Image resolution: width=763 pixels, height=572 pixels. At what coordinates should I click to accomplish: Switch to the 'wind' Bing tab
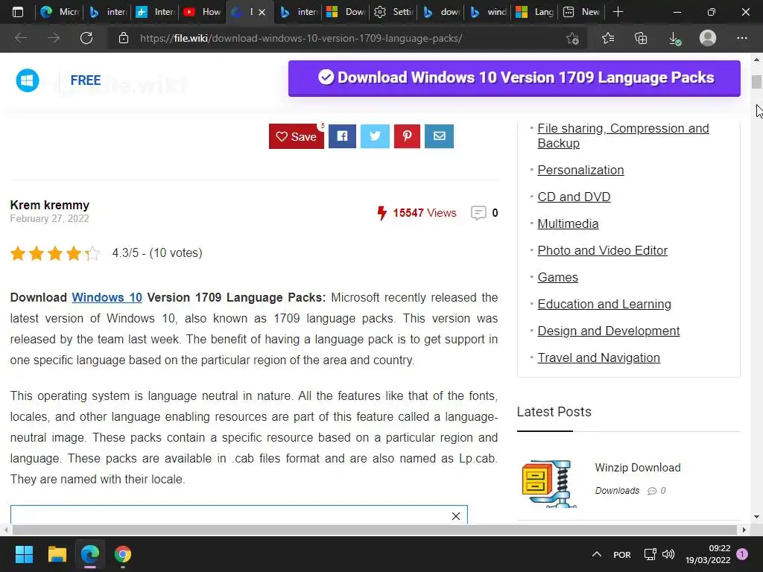click(489, 12)
